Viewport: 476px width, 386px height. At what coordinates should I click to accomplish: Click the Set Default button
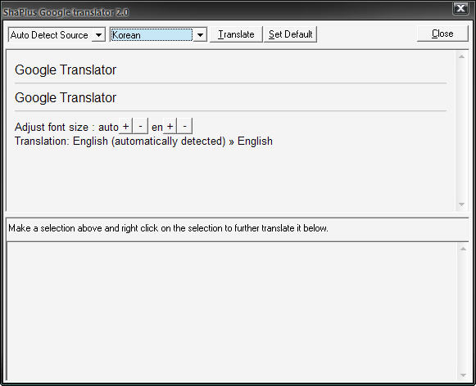(x=290, y=34)
